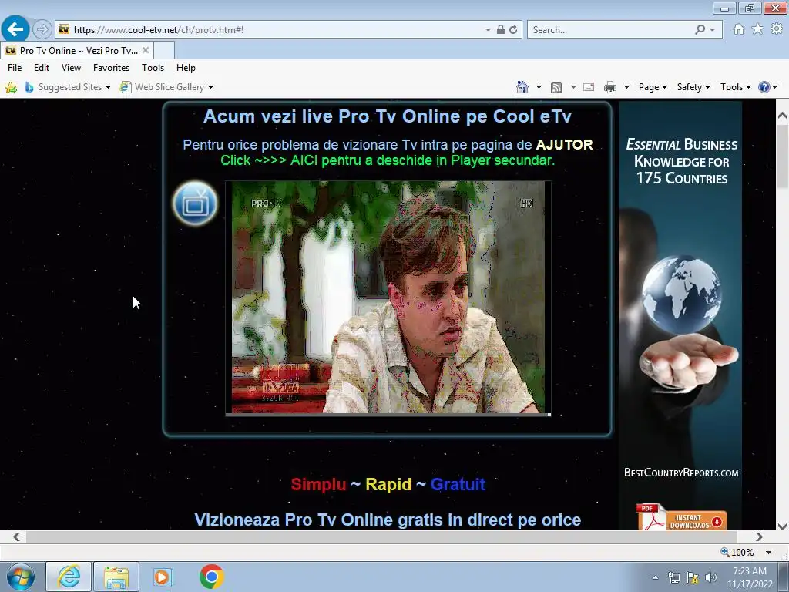Click the PDF Instant Downloads ad icon

[x=680, y=516]
